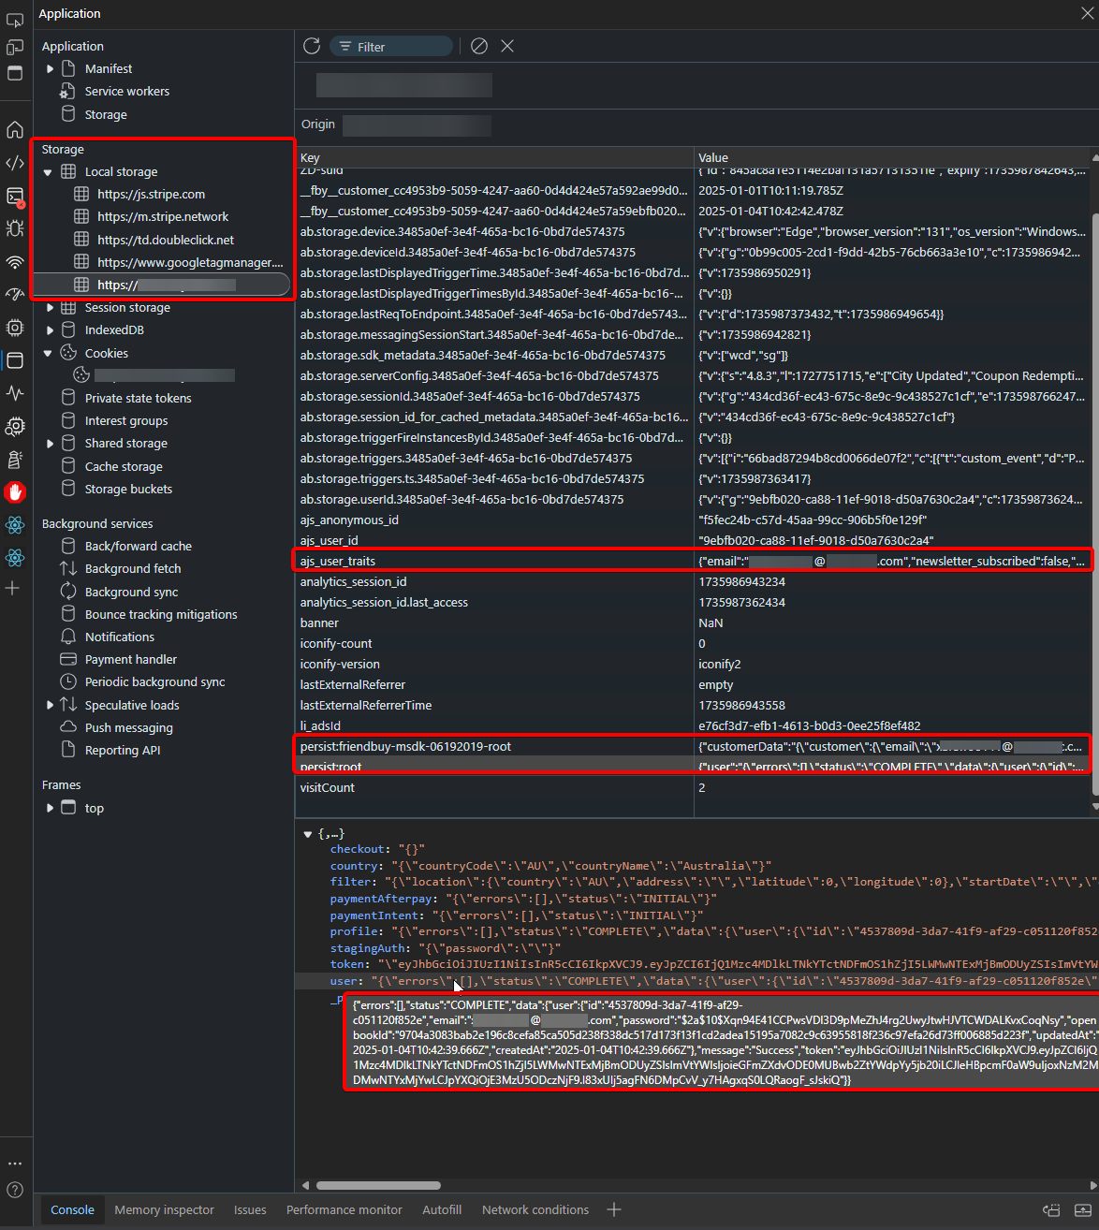Switch to the Network conditions drawer tab

pyautogui.click(x=535, y=1209)
